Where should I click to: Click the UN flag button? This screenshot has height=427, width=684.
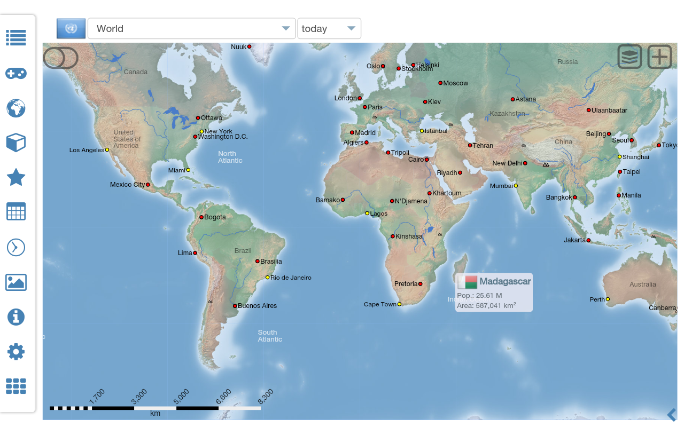[x=70, y=28]
